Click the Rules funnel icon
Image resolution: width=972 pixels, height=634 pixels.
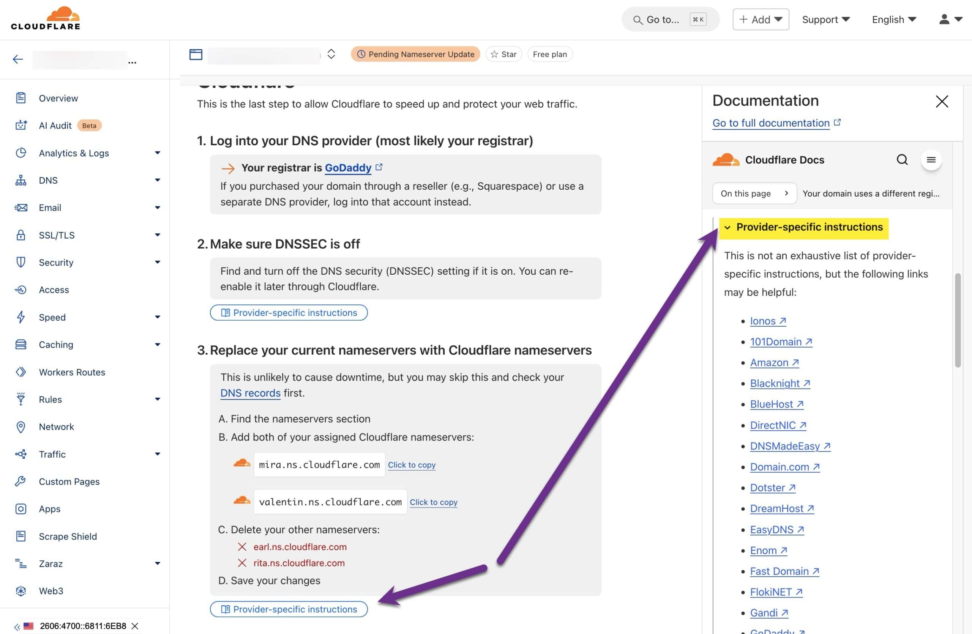[x=21, y=399]
